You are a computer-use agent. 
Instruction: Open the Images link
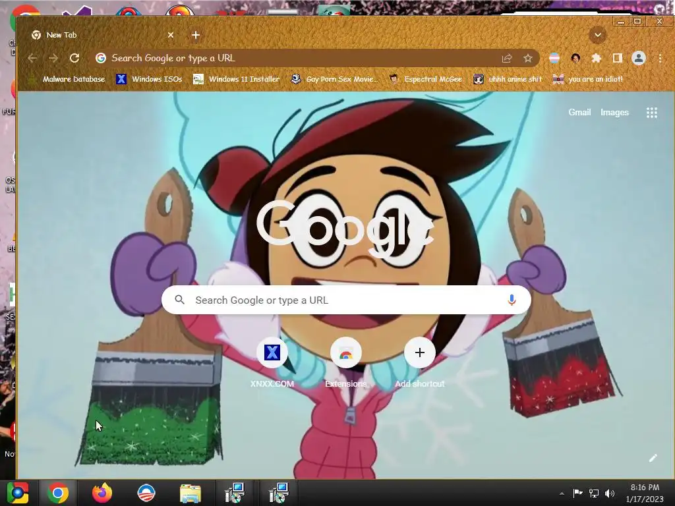pyautogui.click(x=614, y=112)
